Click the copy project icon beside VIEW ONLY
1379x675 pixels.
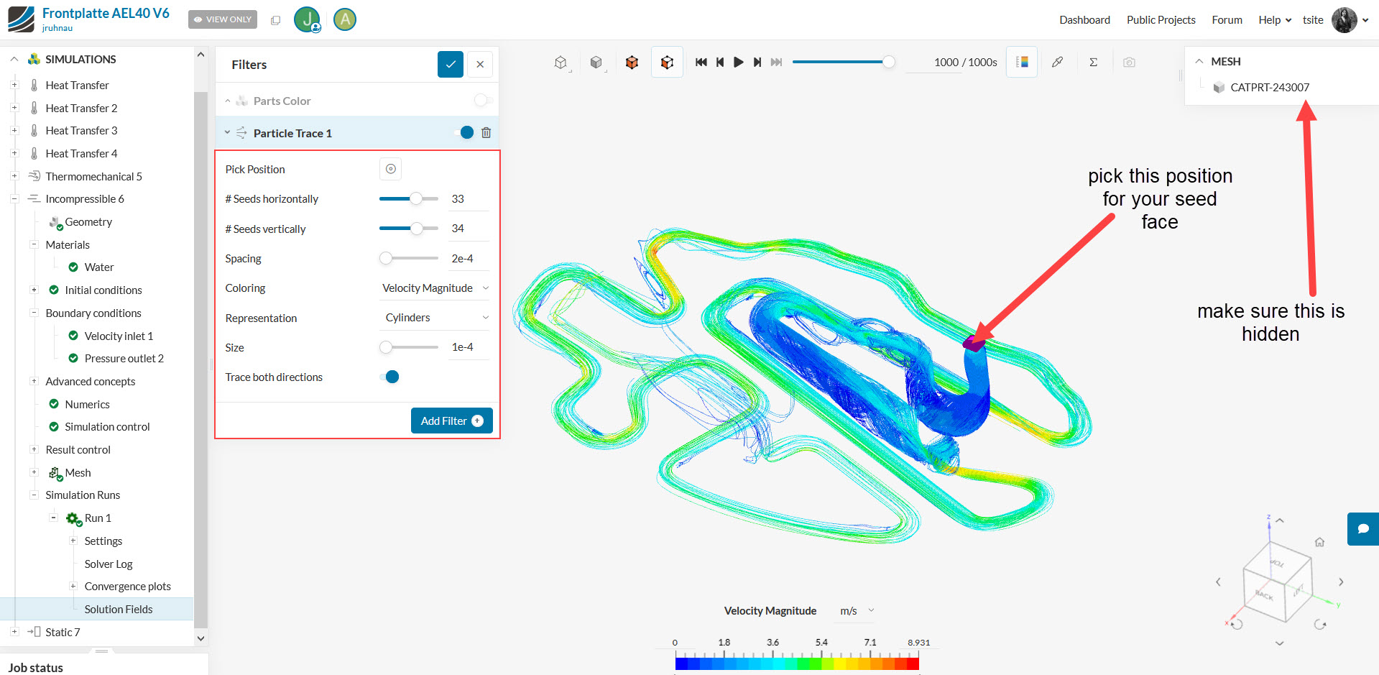click(275, 20)
